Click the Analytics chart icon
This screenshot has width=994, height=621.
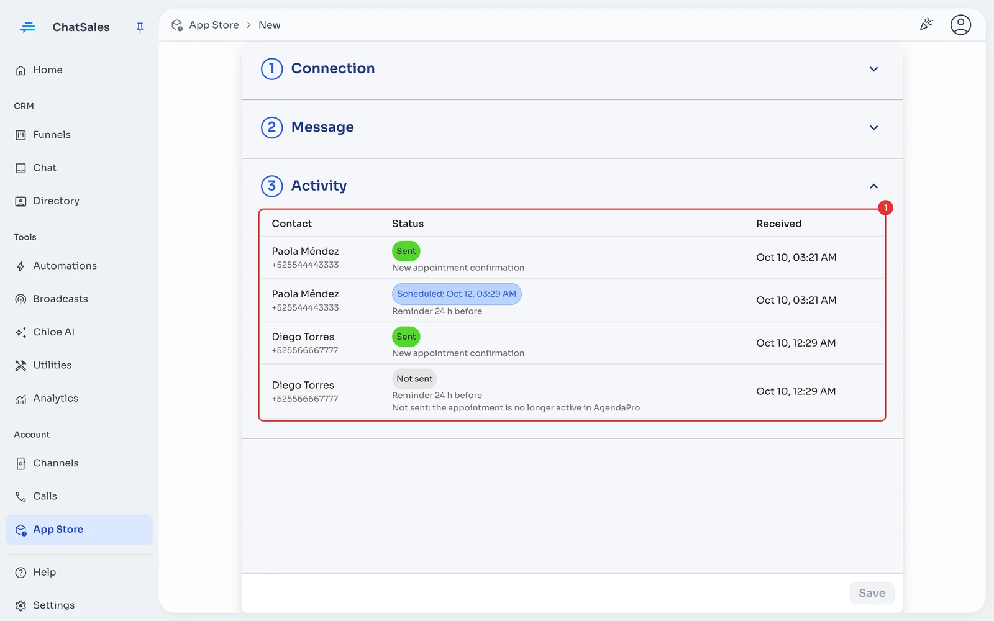(x=21, y=399)
